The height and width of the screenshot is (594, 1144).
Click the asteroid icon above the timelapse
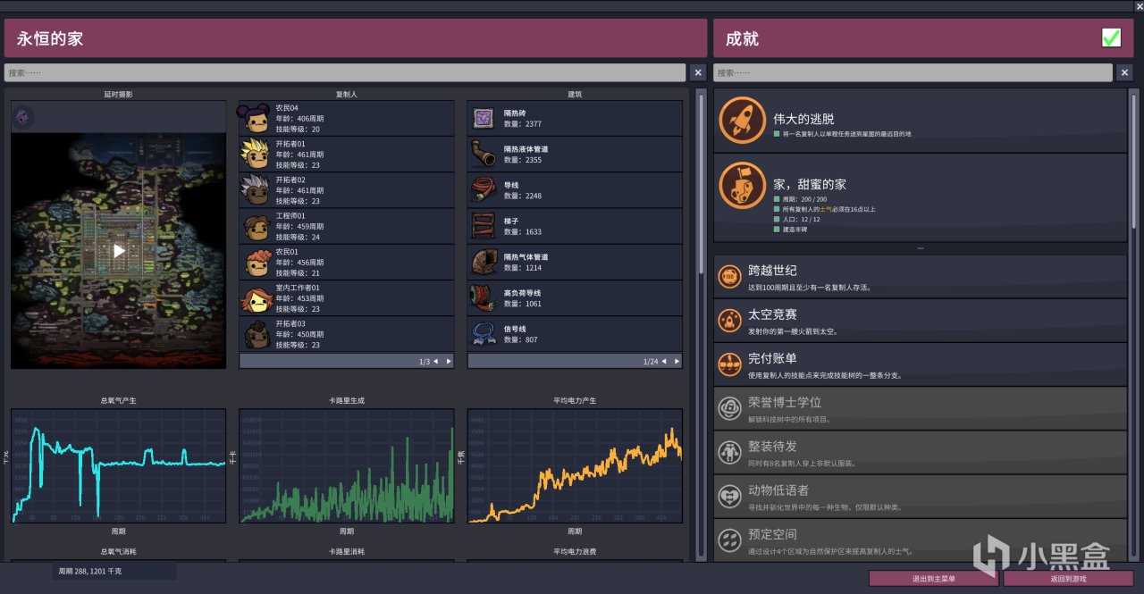(x=23, y=116)
